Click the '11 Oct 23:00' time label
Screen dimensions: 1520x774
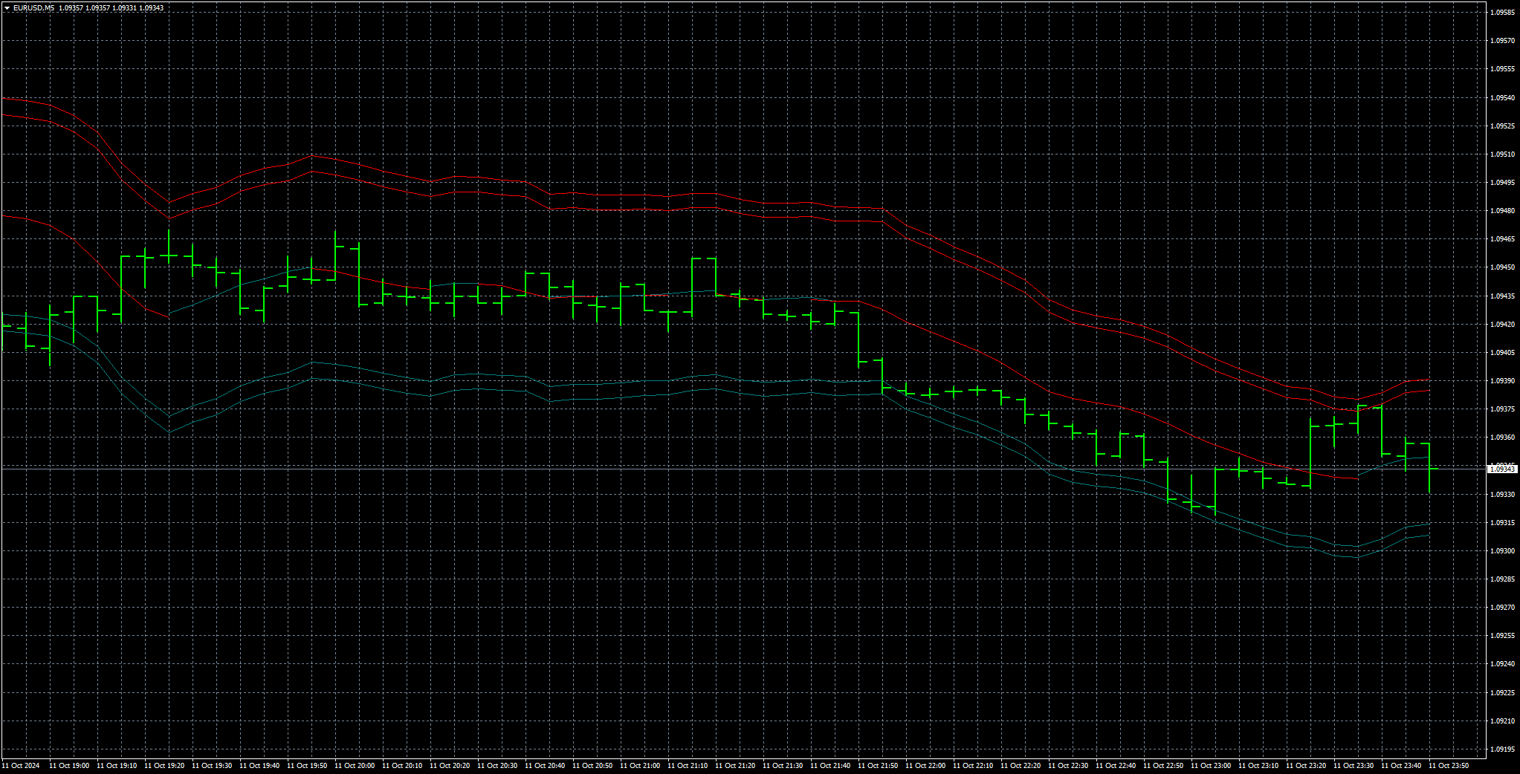tap(1211, 766)
